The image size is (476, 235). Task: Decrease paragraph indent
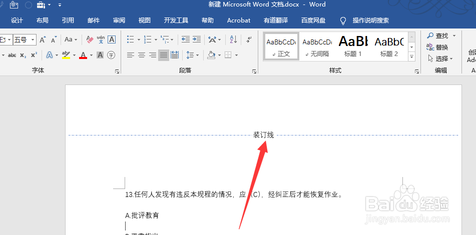(186, 39)
